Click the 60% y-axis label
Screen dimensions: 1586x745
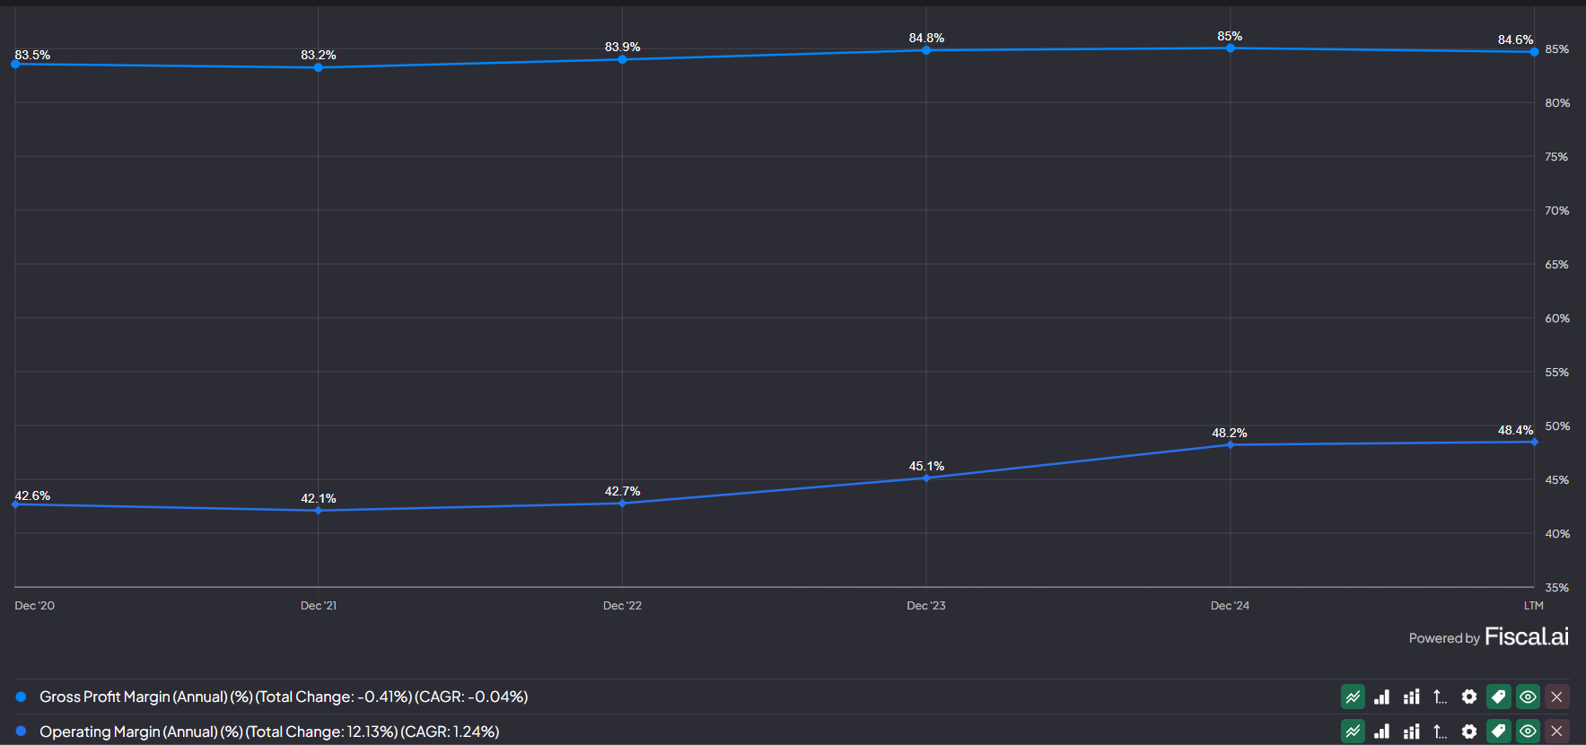click(1557, 319)
